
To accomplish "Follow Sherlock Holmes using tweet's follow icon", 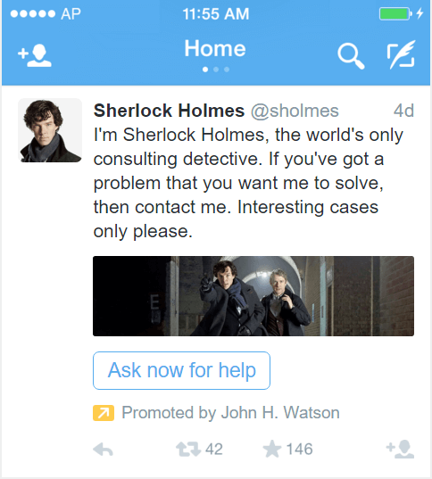I will coord(400,449).
